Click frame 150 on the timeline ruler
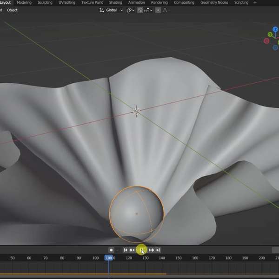279x279 pixels. tap(178, 258)
